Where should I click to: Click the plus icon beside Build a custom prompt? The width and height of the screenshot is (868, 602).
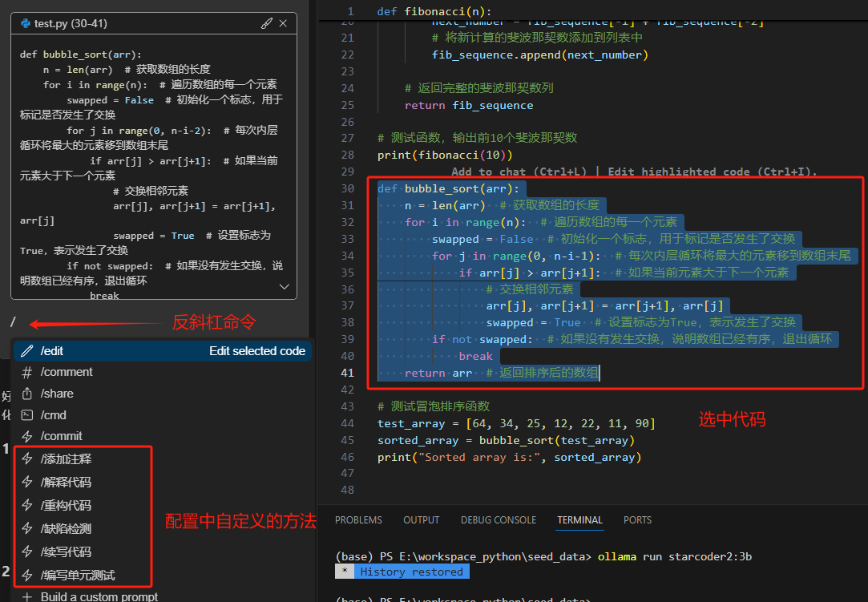[26, 596]
